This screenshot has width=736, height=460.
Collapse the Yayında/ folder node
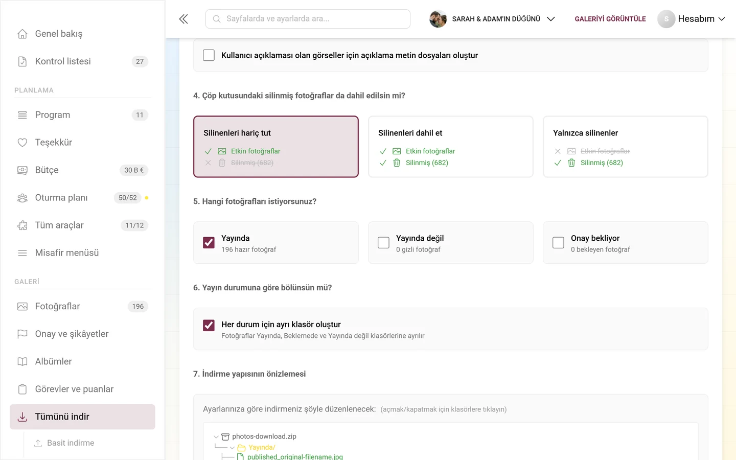point(233,448)
